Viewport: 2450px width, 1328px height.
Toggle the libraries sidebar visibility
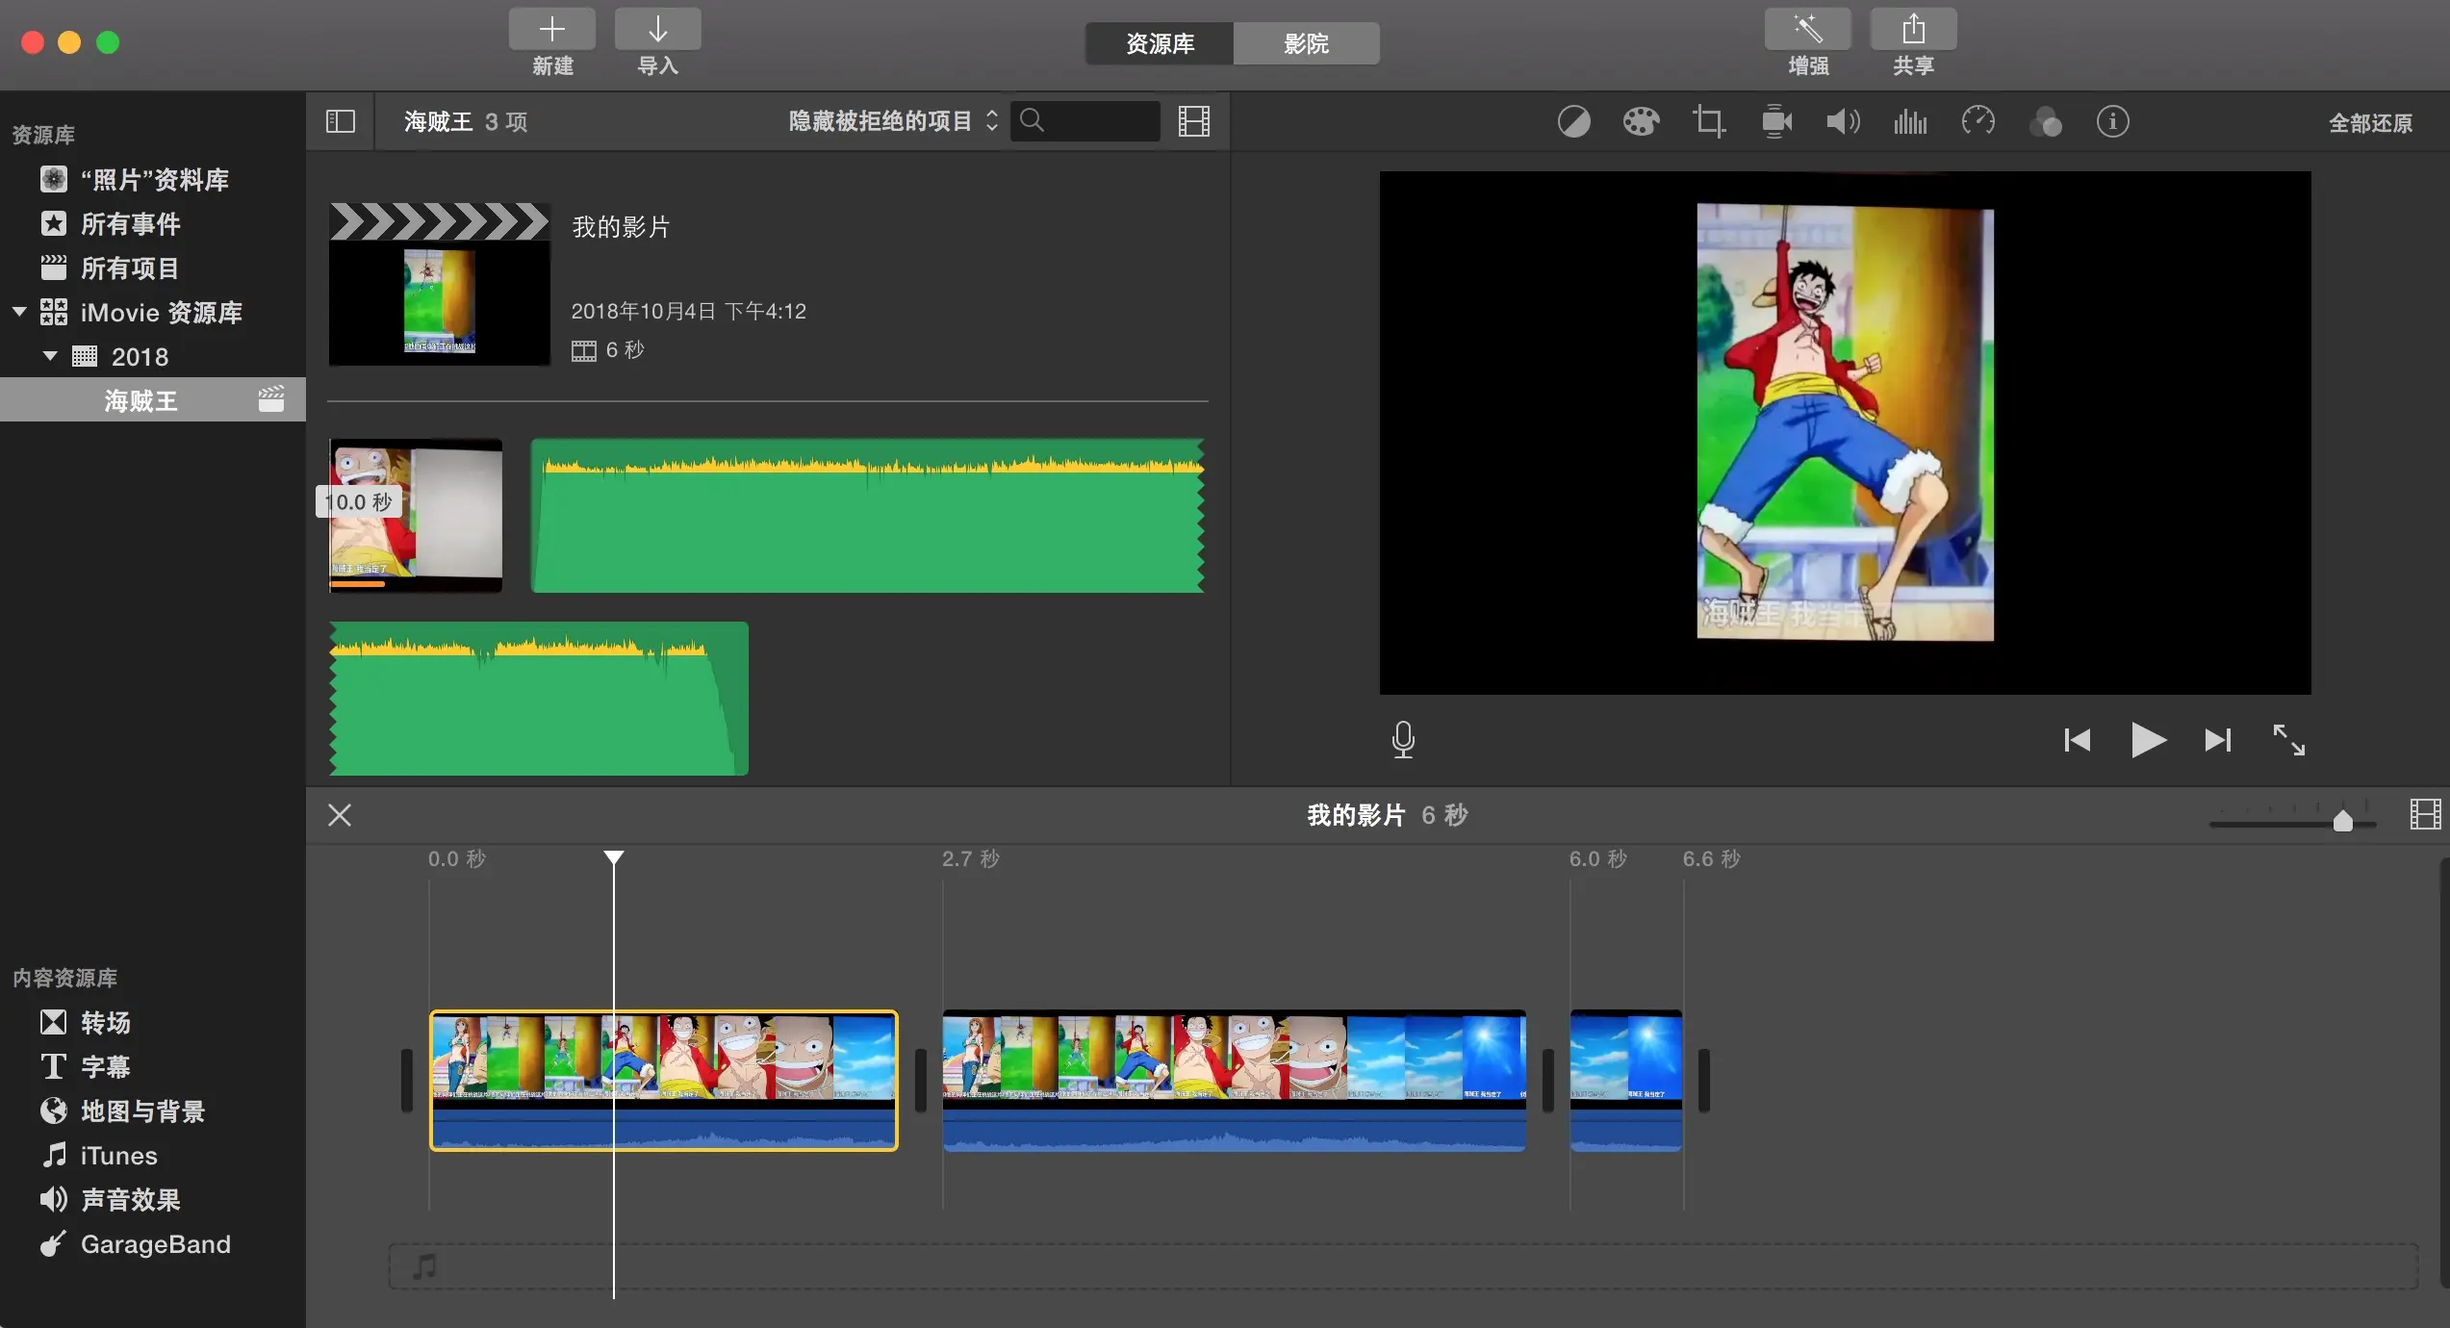tap(340, 121)
